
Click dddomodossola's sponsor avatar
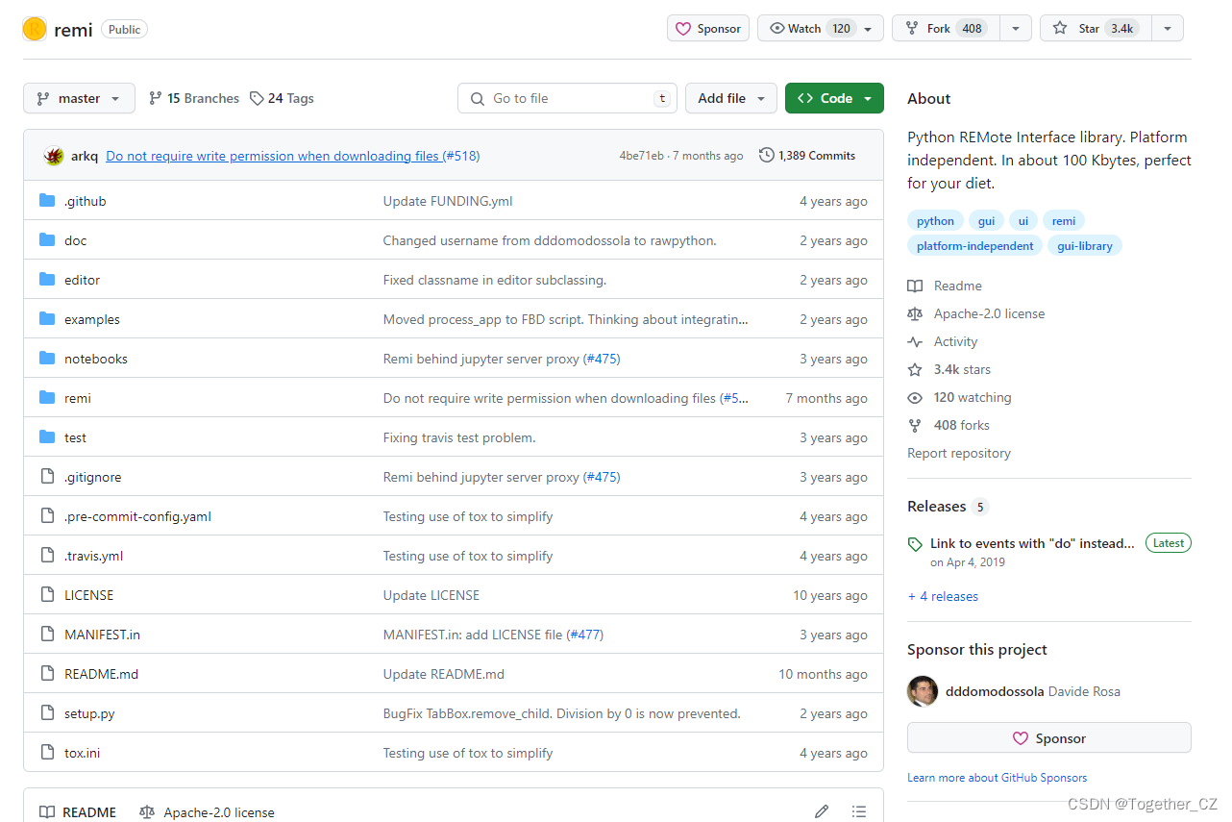pos(923,691)
